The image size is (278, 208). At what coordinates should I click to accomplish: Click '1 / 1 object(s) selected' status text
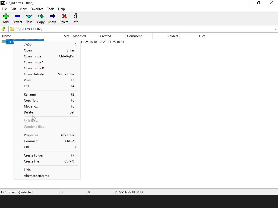(17, 192)
